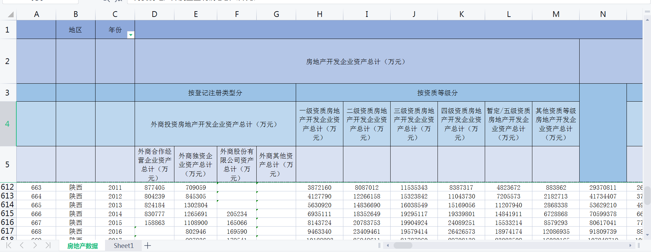
Task: Select column I header
Action: coord(367,14)
